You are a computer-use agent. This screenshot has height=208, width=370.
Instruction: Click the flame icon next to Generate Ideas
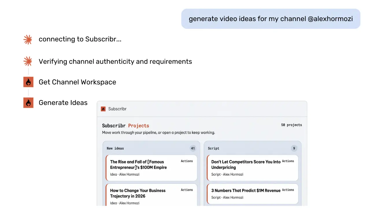[x=28, y=103]
